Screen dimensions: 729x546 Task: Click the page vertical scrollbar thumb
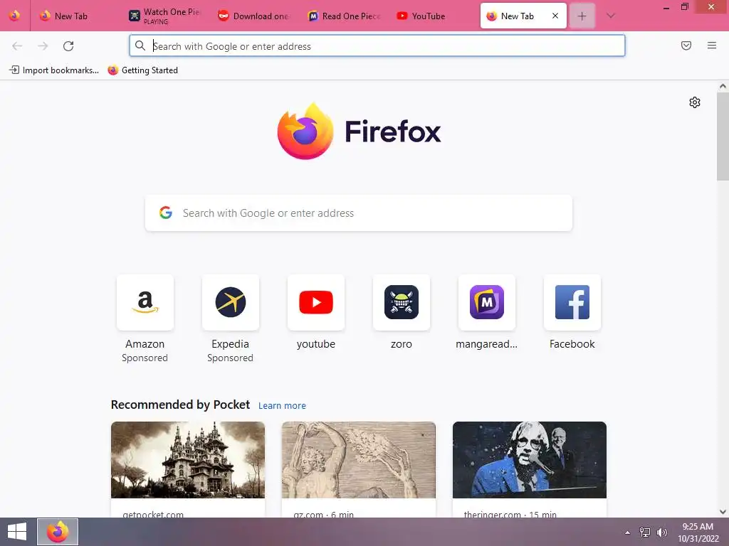(x=723, y=136)
